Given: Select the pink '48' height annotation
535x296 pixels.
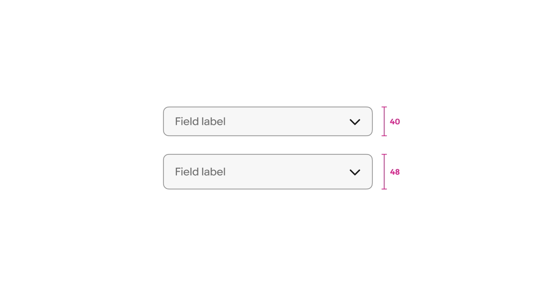Looking at the screenshot, I should coord(395,172).
